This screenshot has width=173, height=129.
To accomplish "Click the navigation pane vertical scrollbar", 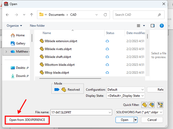I will (32, 38).
